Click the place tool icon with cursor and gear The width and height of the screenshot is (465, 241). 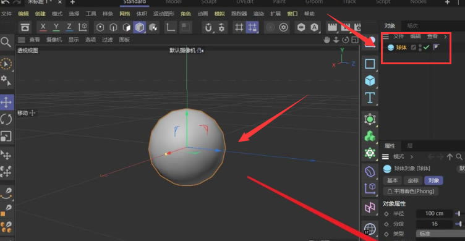coord(6,80)
